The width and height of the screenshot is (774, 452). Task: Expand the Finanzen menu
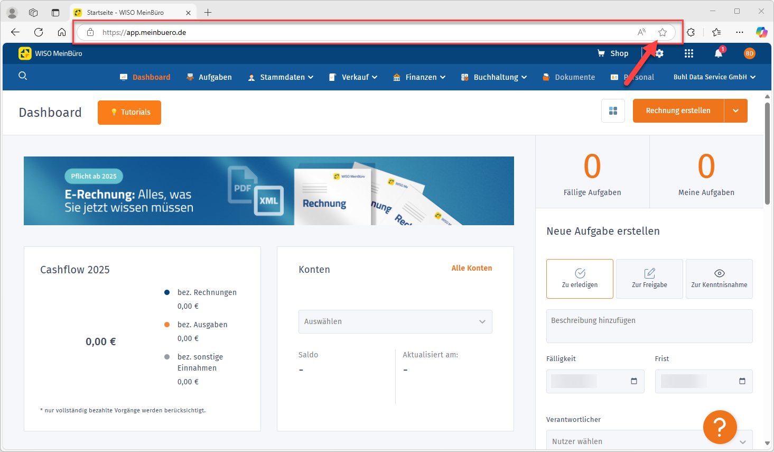419,77
